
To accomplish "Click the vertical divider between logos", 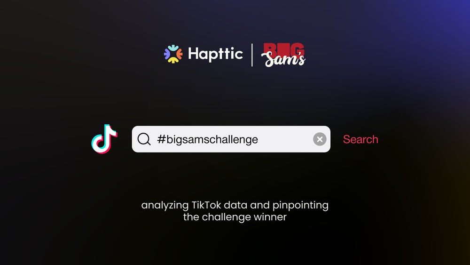I will pyautogui.click(x=252, y=55).
